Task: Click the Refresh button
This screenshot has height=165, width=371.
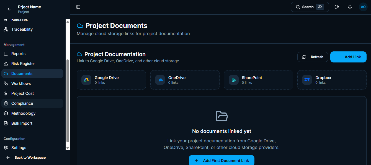Action: tap(313, 57)
